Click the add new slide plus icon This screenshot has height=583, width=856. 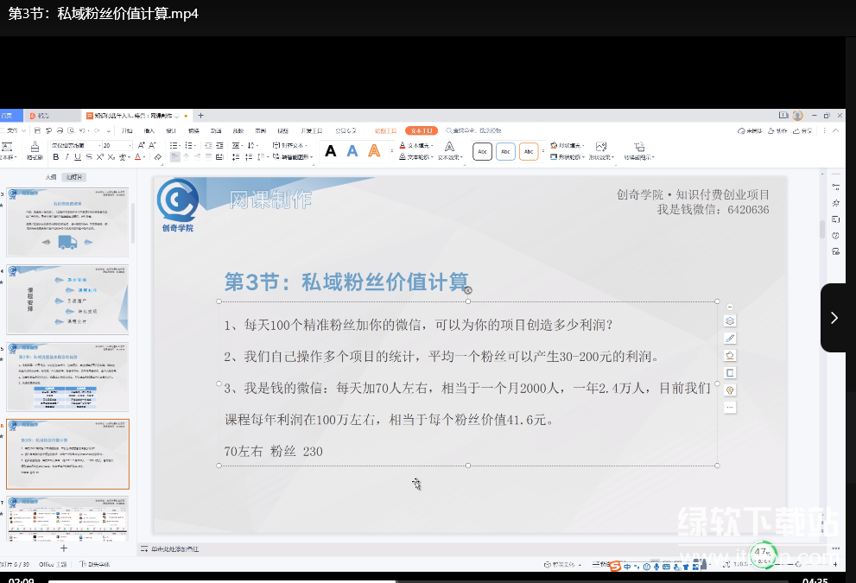click(x=63, y=548)
